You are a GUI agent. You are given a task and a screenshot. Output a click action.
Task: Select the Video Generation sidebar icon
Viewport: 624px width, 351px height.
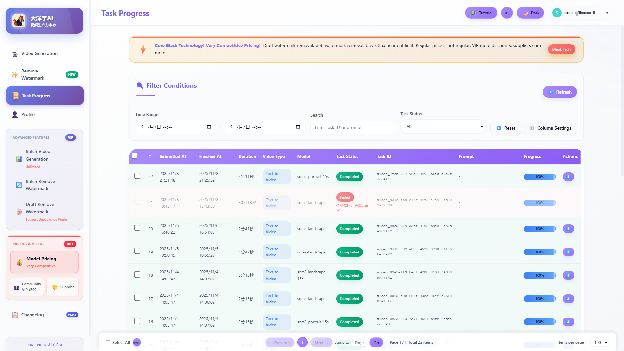pyautogui.click(x=15, y=54)
